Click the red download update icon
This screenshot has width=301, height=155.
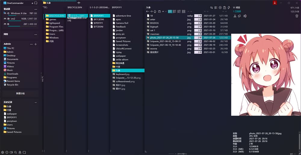coord(275,3)
